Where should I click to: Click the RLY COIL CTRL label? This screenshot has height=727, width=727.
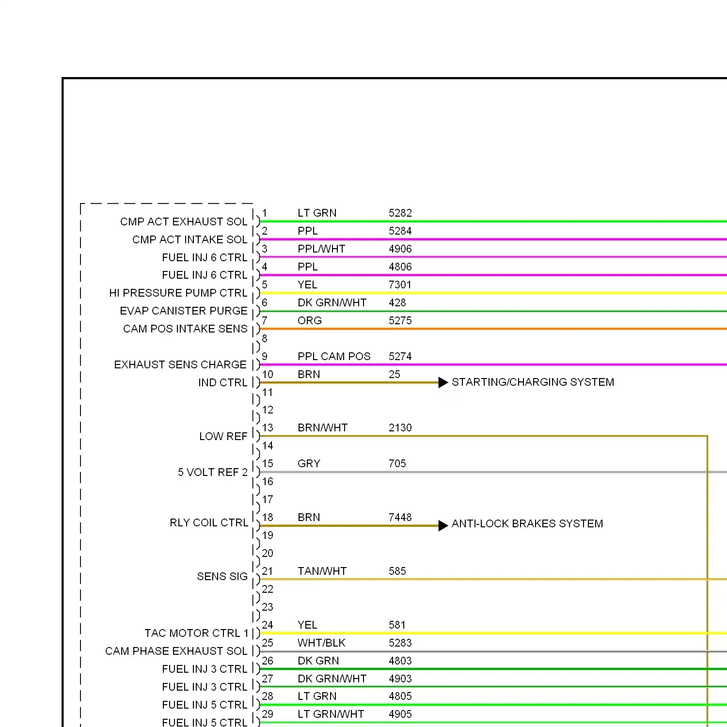209,522
